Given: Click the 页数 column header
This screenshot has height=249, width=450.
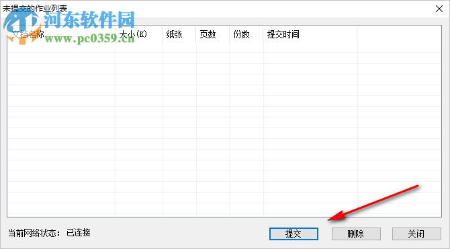Looking at the screenshot, I should coord(213,34).
